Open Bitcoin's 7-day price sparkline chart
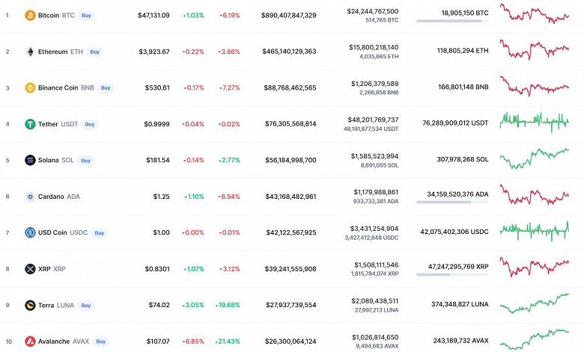The height and width of the screenshot is (352, 584). click(x=535, y=13)
